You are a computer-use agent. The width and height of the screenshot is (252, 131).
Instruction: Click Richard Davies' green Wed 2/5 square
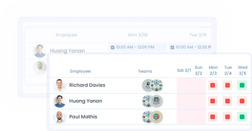tap(242, 85)
